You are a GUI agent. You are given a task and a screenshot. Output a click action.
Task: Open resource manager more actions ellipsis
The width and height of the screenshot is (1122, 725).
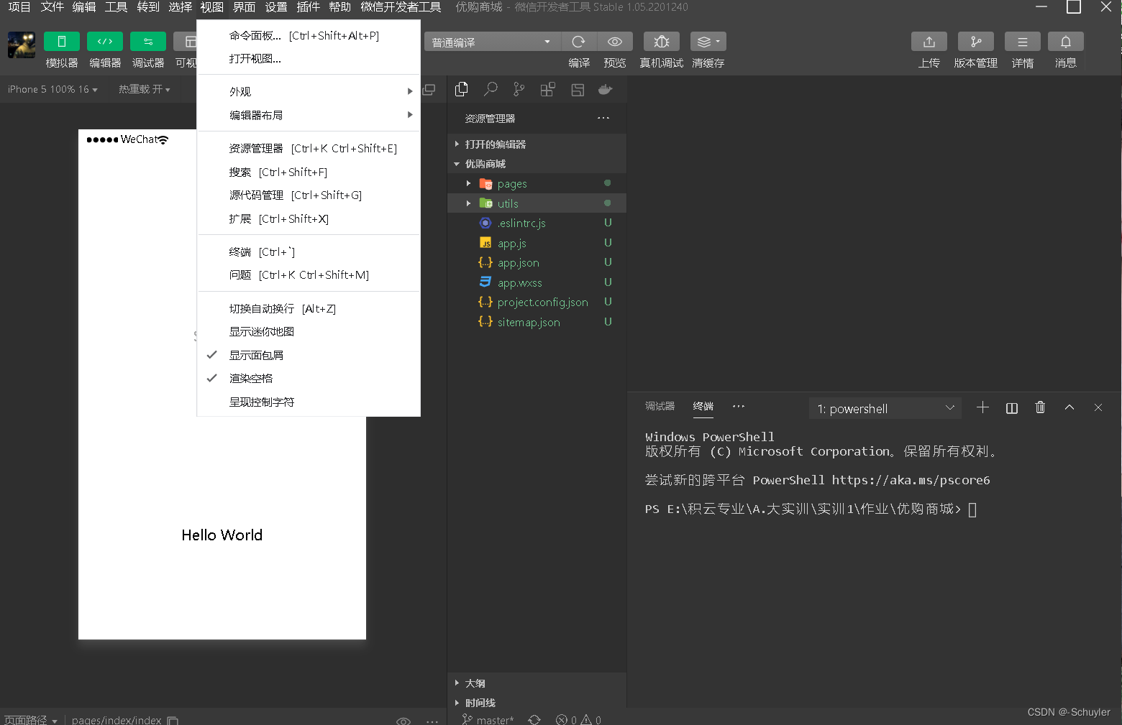[x=603, y=118]
